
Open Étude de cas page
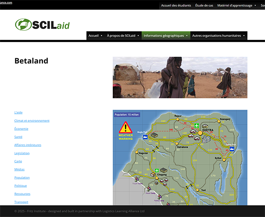click(204, 6)
